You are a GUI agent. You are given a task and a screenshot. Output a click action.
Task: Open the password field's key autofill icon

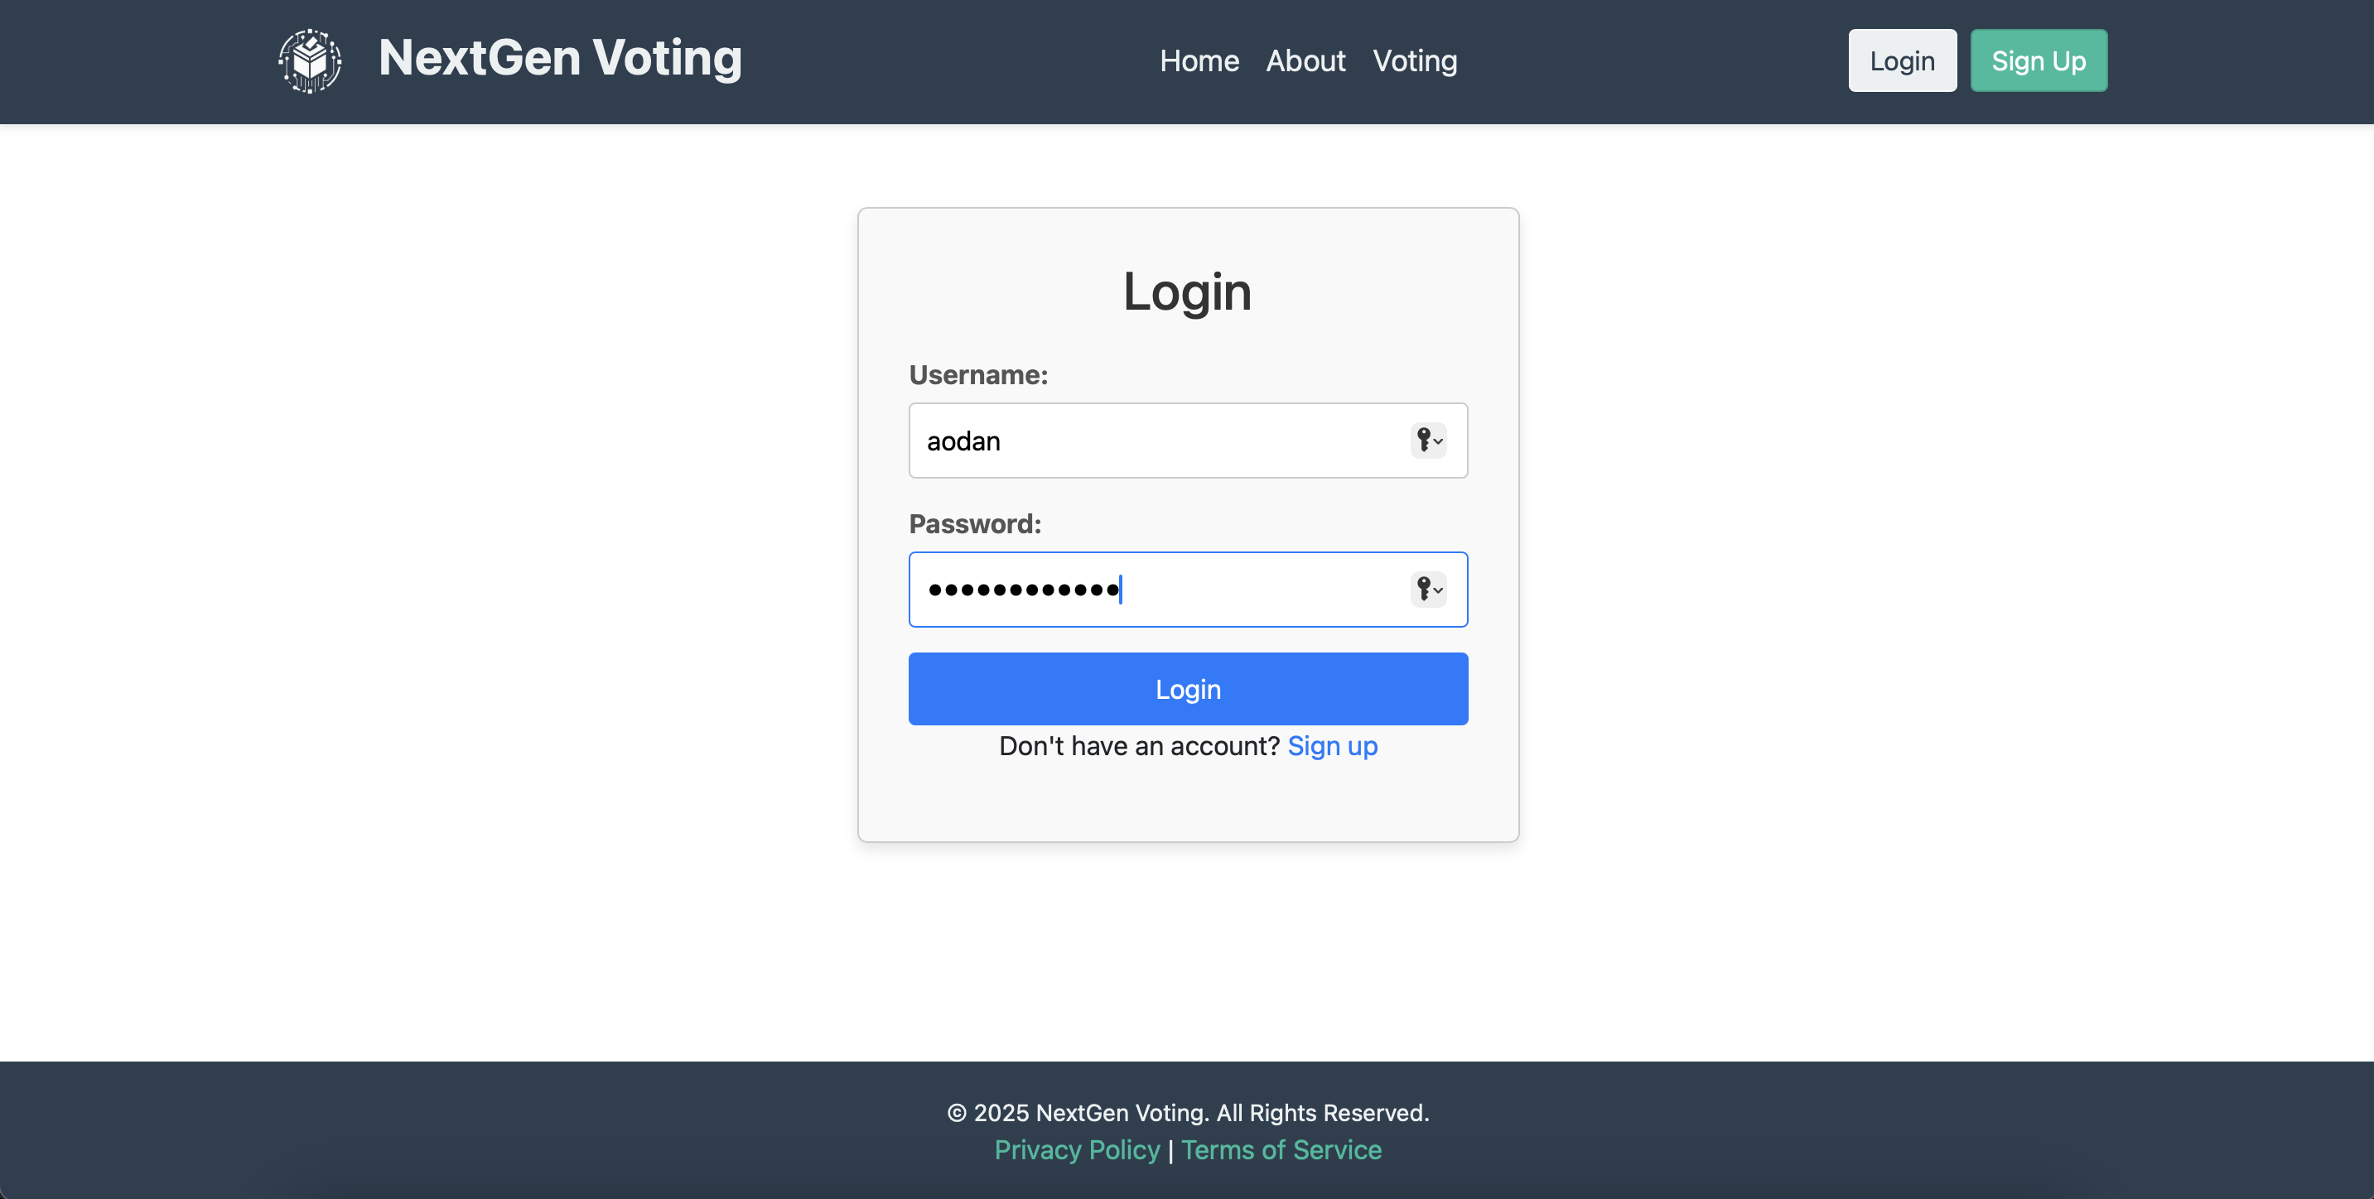[x=1427, y=589]
